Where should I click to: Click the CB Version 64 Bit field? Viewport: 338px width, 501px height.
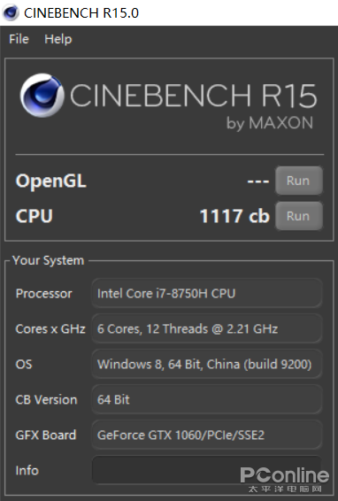(x=206, y=399)
